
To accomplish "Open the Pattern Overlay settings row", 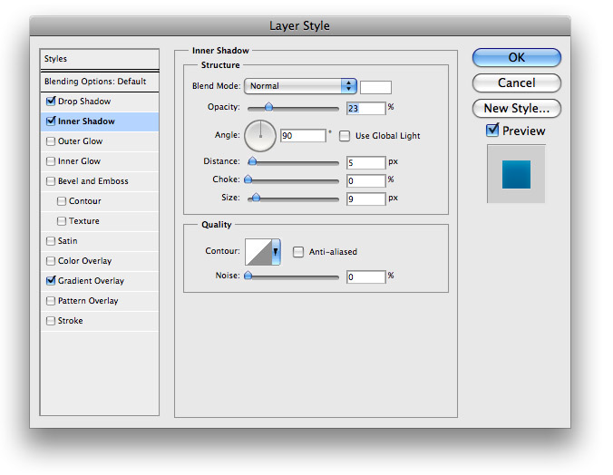I will [100, 301].
